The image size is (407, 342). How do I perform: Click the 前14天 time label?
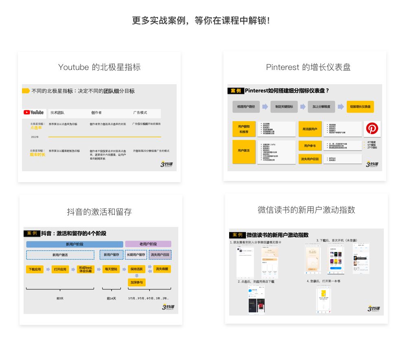(x=112, y=298)
